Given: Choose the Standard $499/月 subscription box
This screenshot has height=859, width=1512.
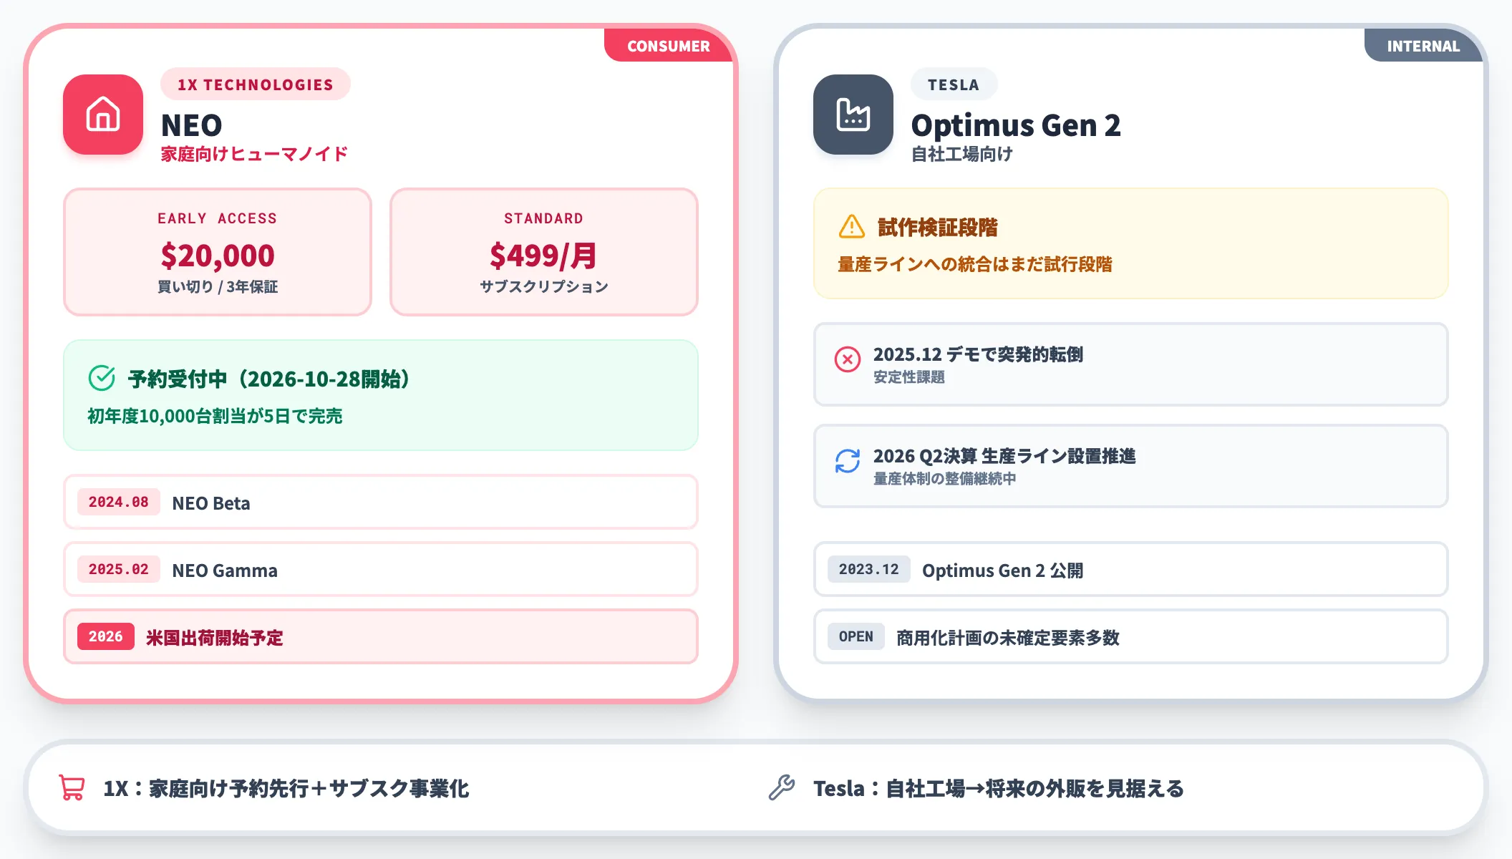Looking at the screenshot, I should [544, 252].
